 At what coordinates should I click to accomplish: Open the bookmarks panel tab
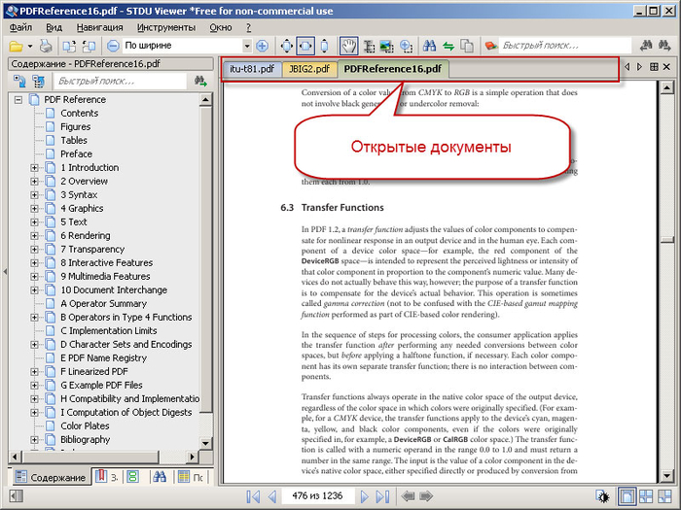coord(107,477)
